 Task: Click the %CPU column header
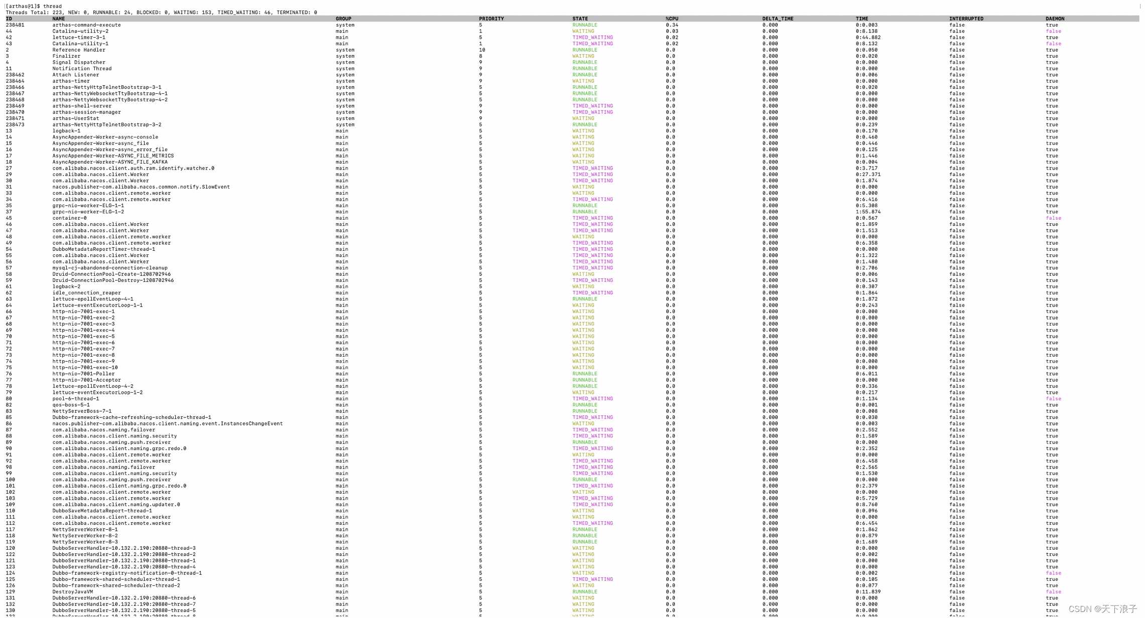click(672, 19)
